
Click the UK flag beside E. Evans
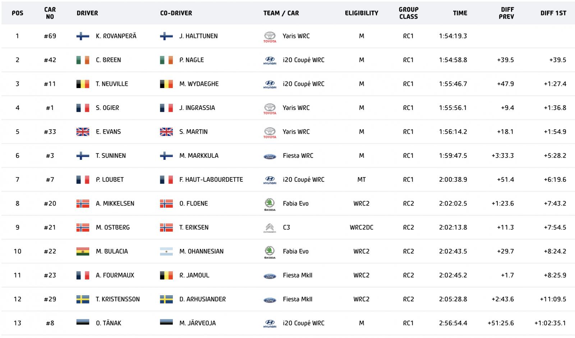83,132
